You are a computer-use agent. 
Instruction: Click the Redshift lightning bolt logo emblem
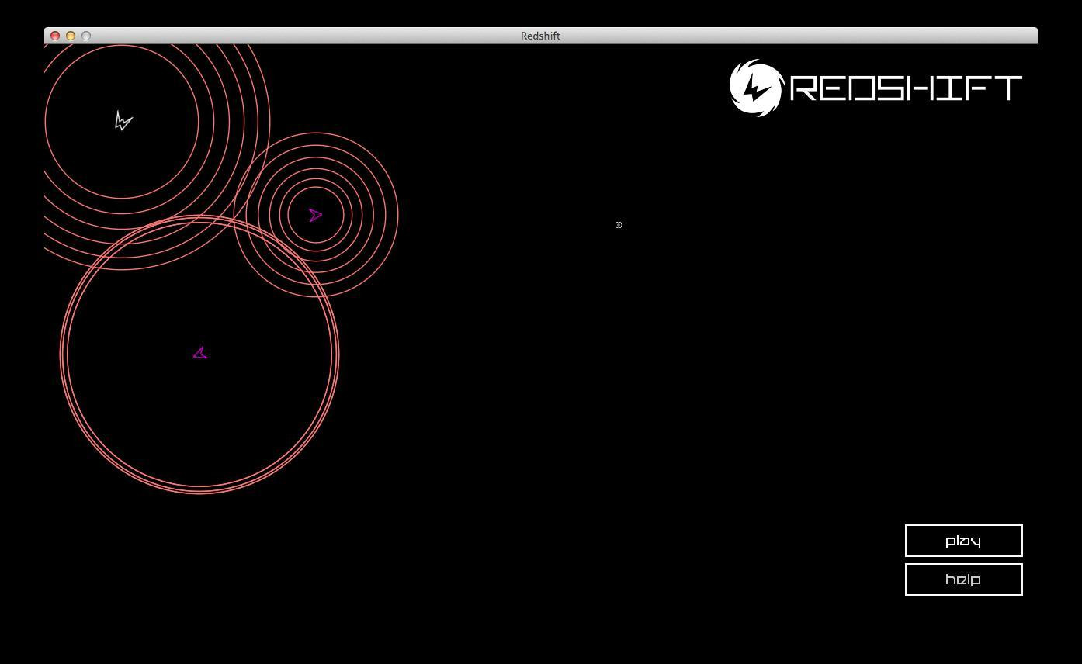(x=756, y=88)
